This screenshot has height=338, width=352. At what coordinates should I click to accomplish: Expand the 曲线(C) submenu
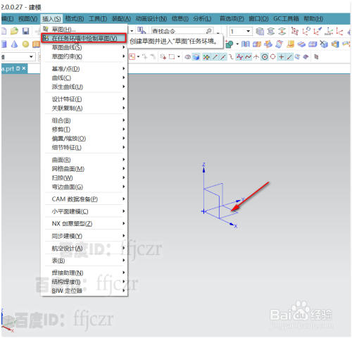click(x=84, y=77)
